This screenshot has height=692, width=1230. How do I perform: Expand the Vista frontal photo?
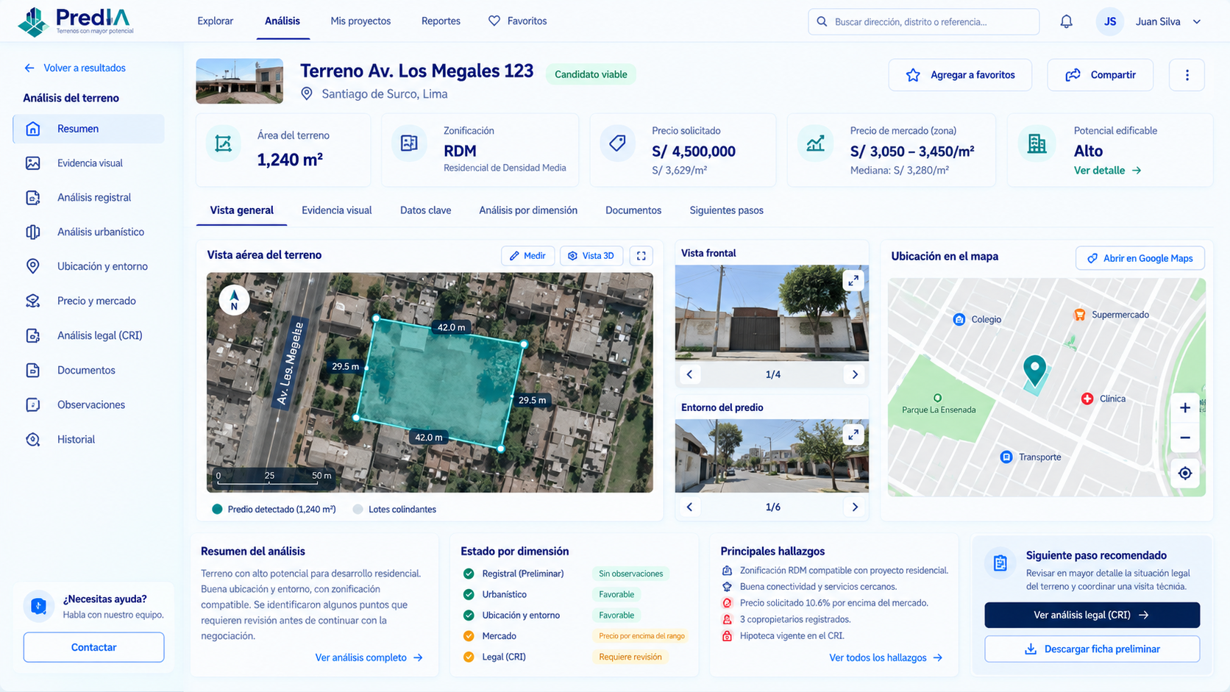point(853,280)
